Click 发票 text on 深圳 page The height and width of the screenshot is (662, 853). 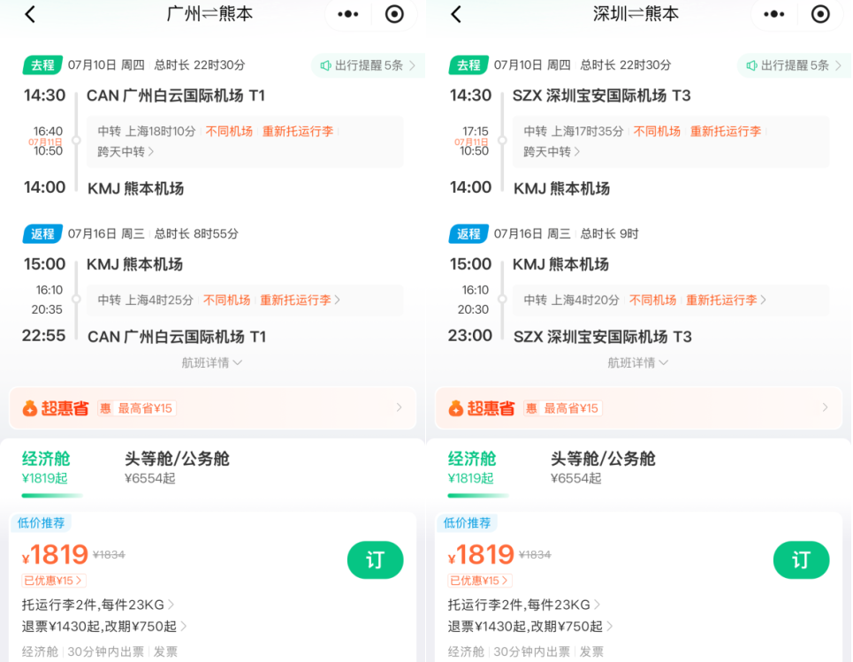pos(591,651)
